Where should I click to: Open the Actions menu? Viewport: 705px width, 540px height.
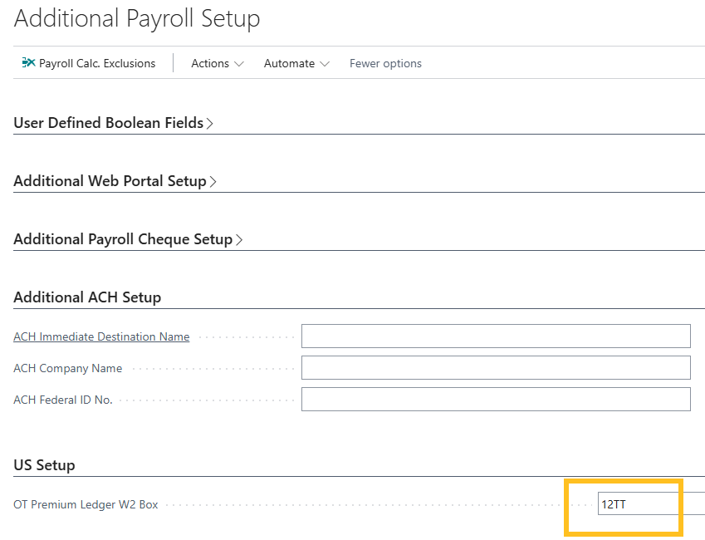coord(210,63)
